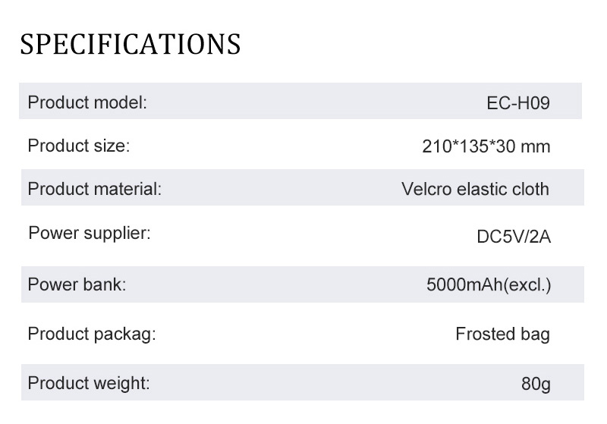The height and width of the screenshot is (424, 607).
Task: Click the EC-H09 model value
Action: coord(518,103)
